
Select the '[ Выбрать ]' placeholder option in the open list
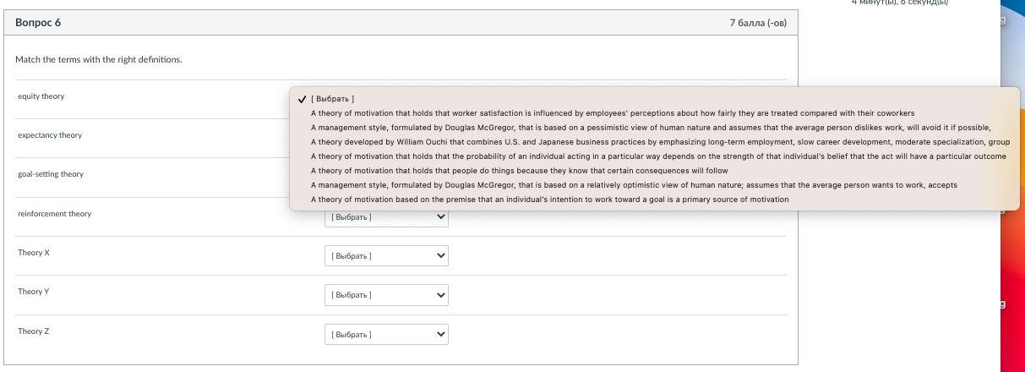[x=654, y=99]
